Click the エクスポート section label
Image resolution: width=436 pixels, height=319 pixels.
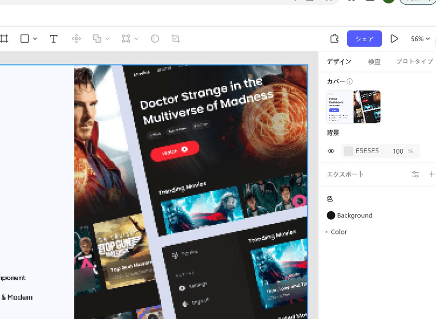coord(345,174)
